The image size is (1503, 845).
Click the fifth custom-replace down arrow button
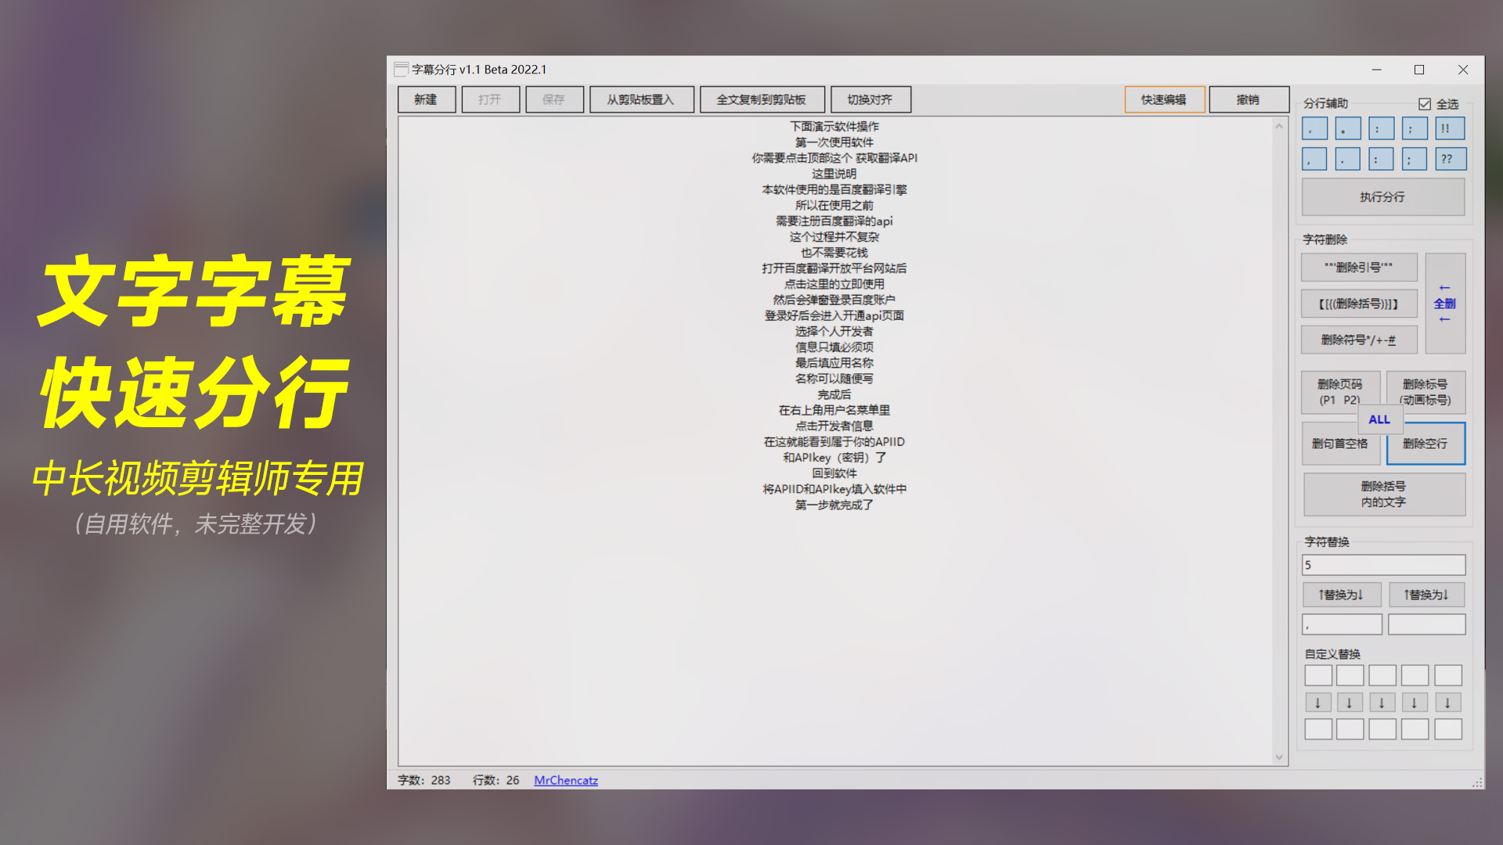1448,703
